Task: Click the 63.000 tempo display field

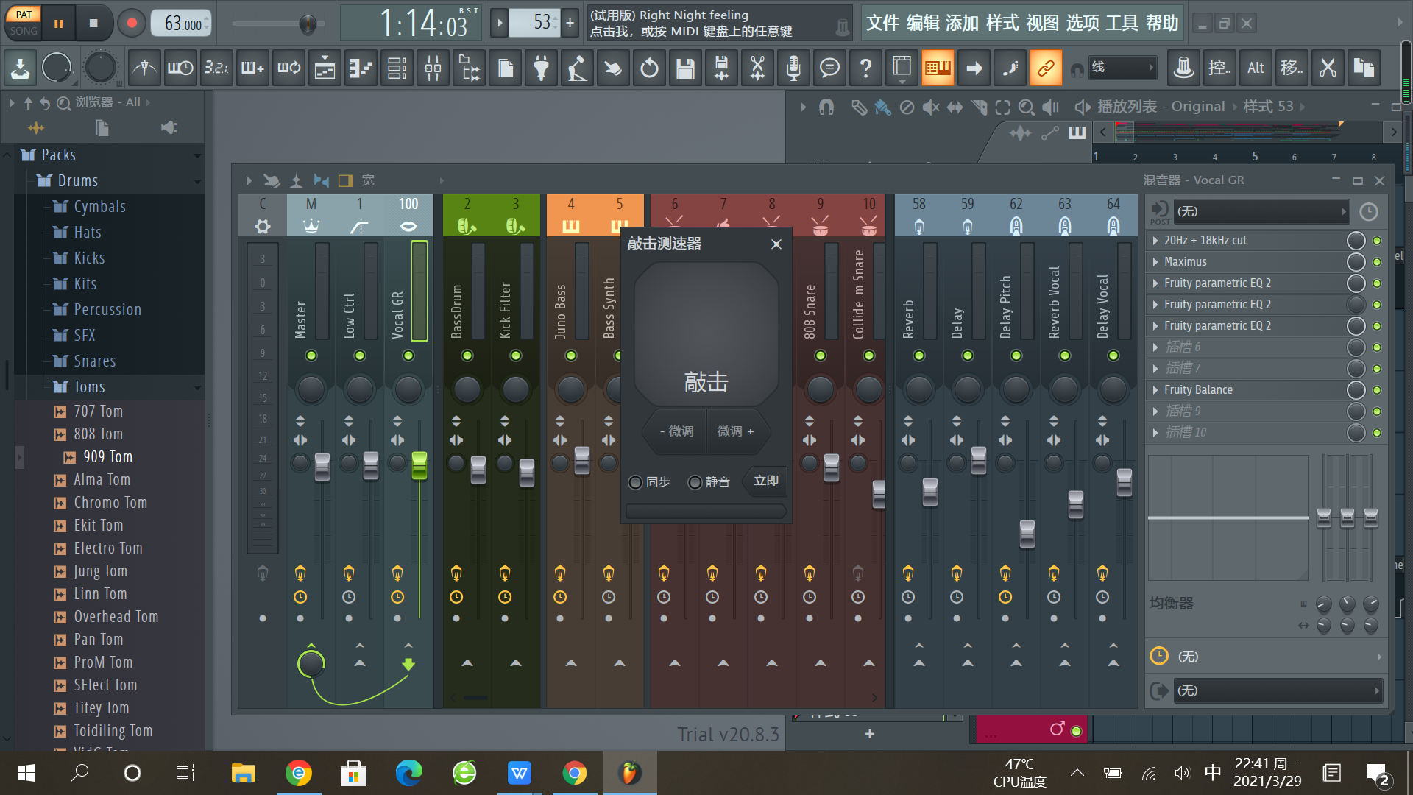Action: (181, 24)
